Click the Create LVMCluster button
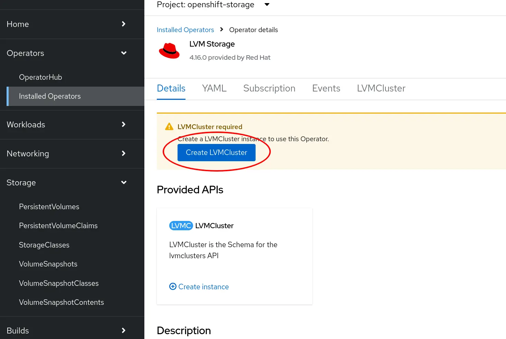Screen dimensions: 506x339 point(217,153)
